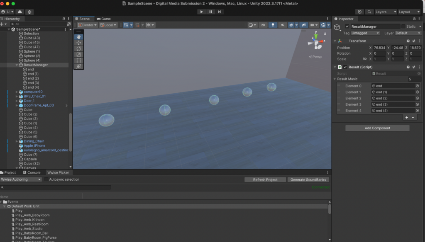Enable the Static checkbox
Image resolution: width=425 pixels, height=242 pixels.
403,27
